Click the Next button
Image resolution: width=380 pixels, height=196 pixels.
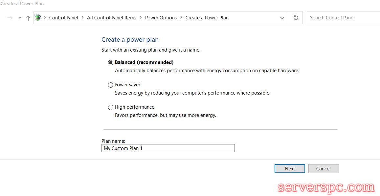coord(290,168)
